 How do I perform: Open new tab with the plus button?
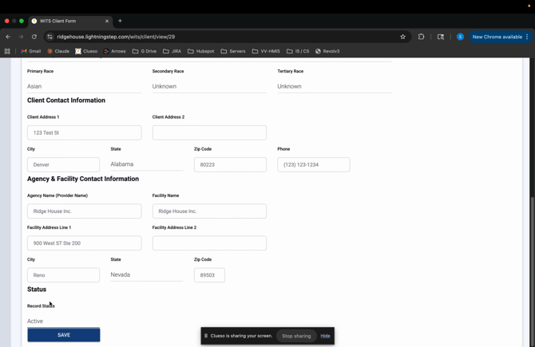pyautogui.click(x=120, y=21)
